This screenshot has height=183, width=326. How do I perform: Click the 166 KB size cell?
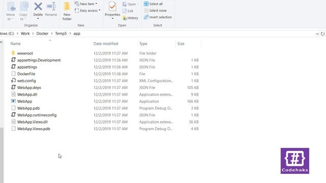tap(193, 101)
